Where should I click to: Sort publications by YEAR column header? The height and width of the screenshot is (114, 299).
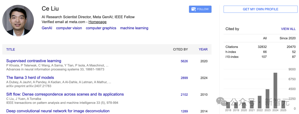click(203, 49)
